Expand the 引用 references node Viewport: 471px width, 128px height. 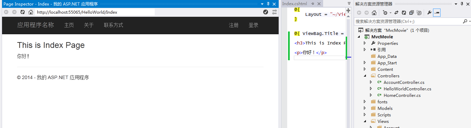coord(365,50)
